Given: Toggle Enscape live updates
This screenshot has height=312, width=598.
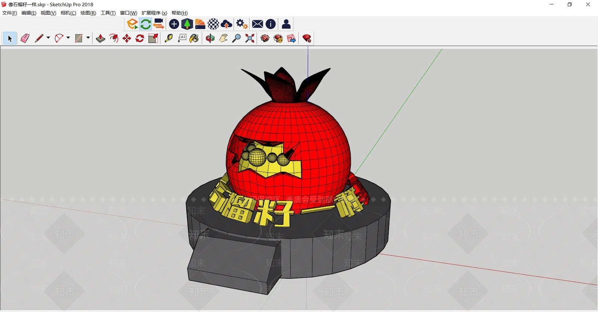Looking at the screenshot, I should [145, 24].
